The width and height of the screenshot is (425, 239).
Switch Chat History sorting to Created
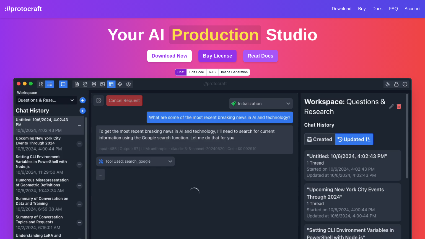coord(320,139)
